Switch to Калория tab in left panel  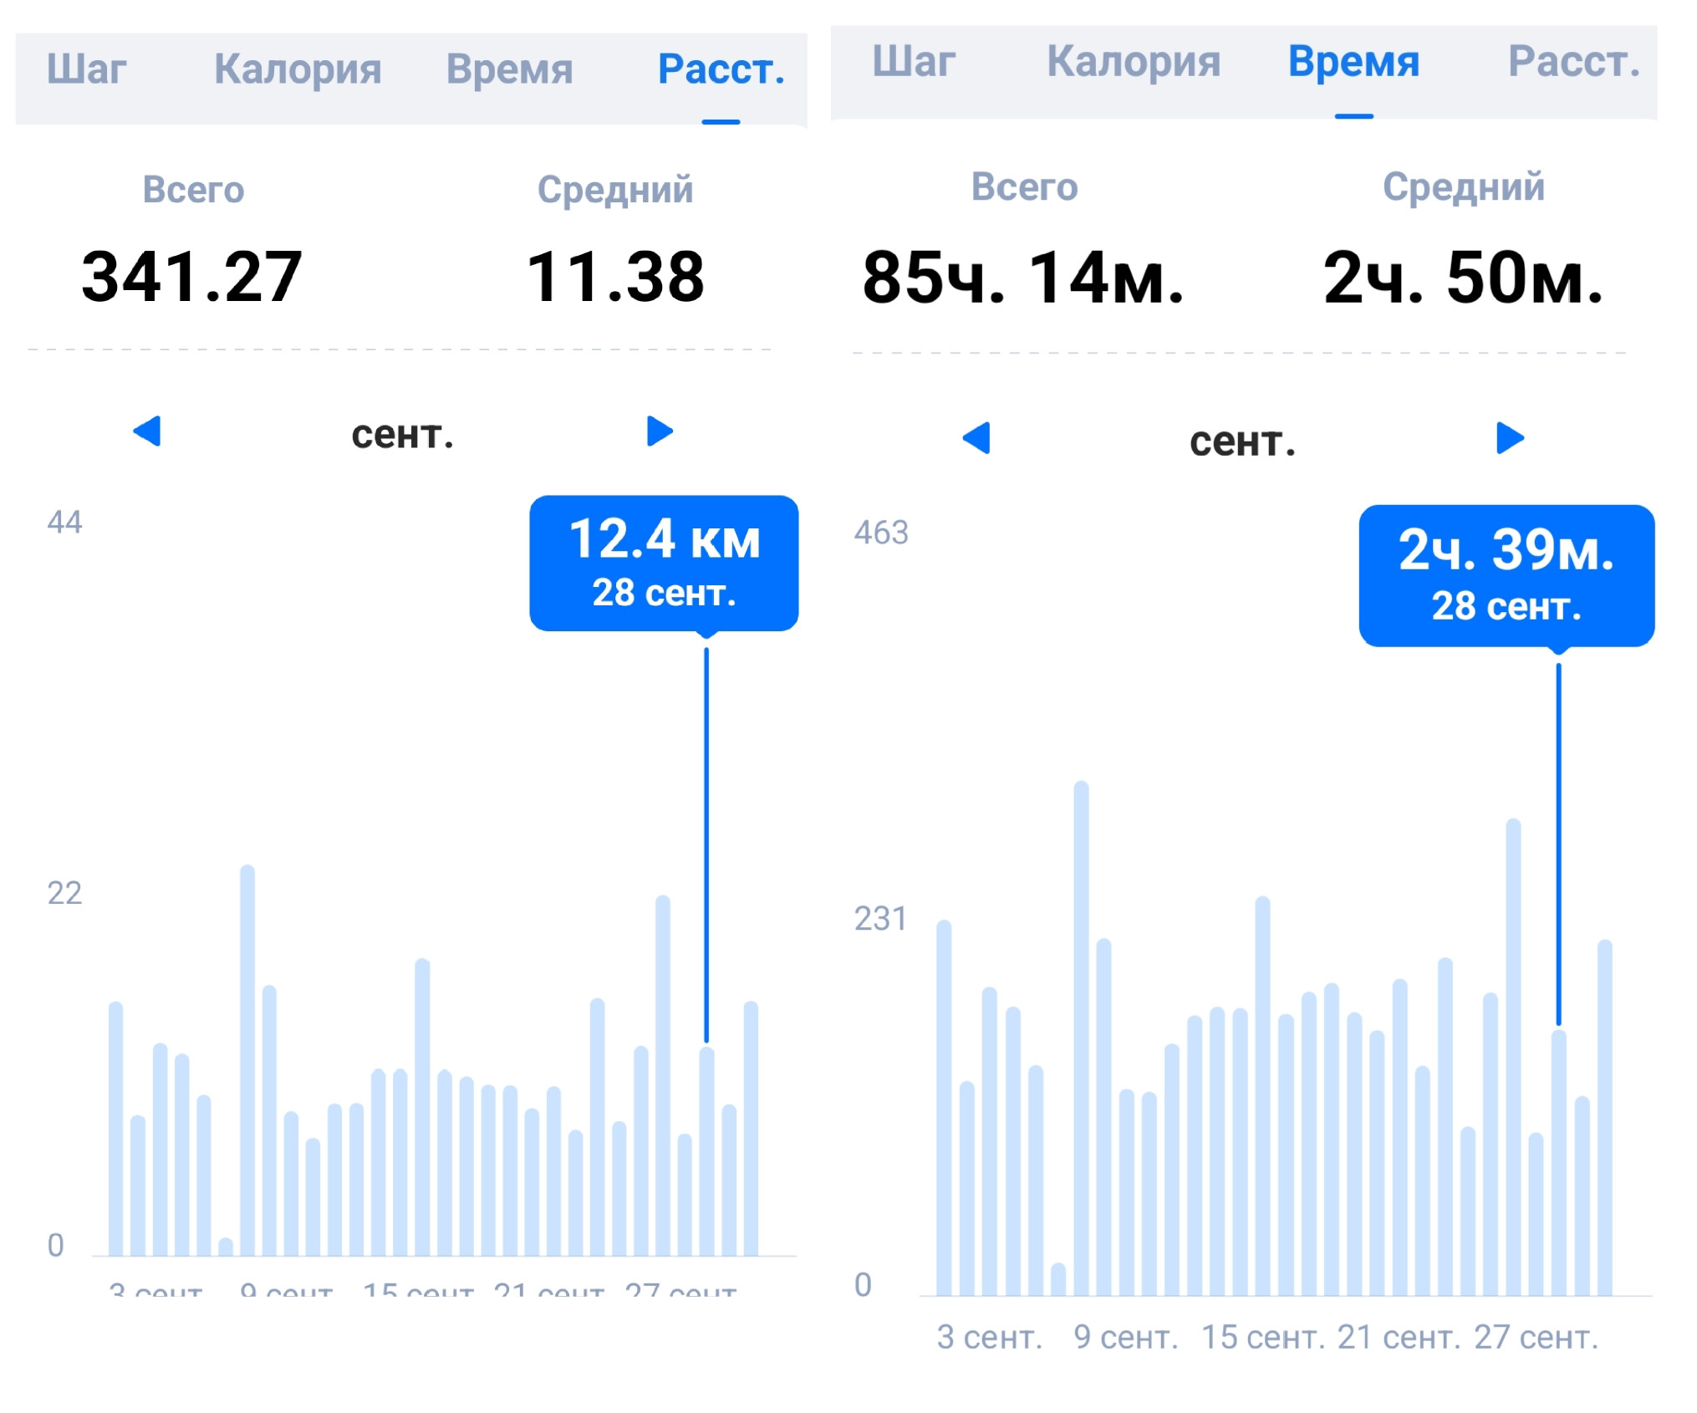pos(298,69)
